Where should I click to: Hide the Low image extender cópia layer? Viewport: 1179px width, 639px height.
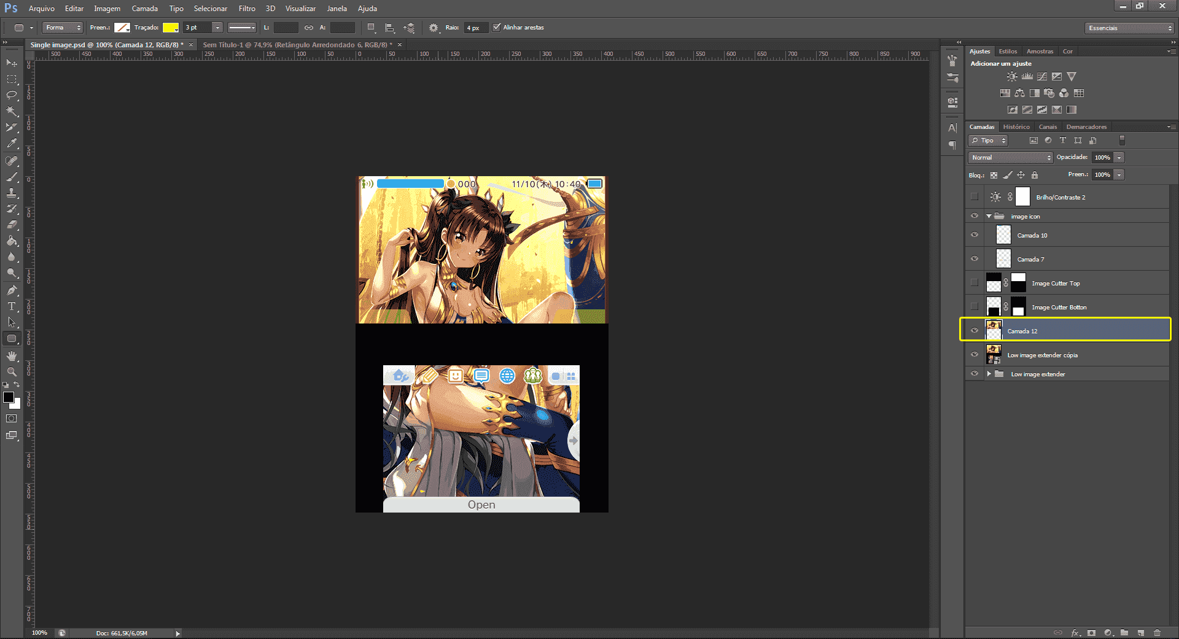click(x=975, y=355)
